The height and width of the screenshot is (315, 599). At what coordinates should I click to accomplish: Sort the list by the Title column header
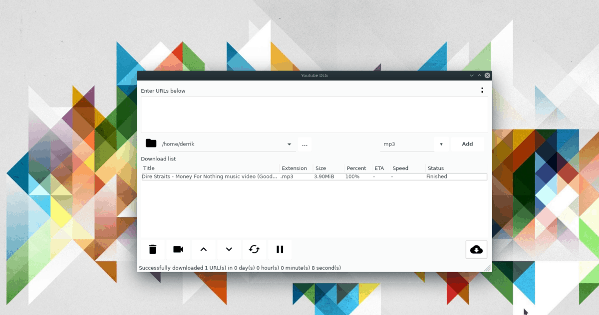[210, 168]
